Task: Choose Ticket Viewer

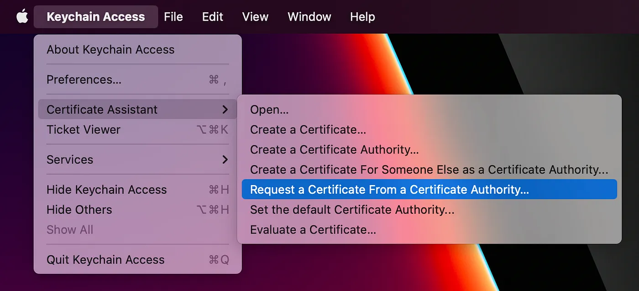Action: tap(137, 130)
